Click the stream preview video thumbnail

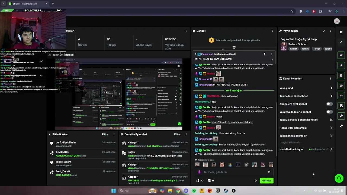pyautogui.click(x=118, y=94)
